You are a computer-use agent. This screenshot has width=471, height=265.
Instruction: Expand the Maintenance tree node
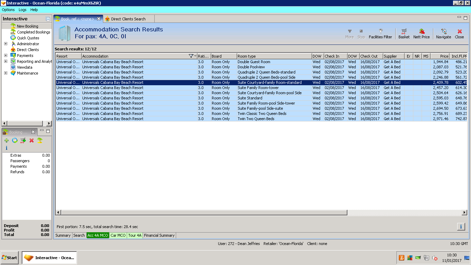tap(6, 73)
